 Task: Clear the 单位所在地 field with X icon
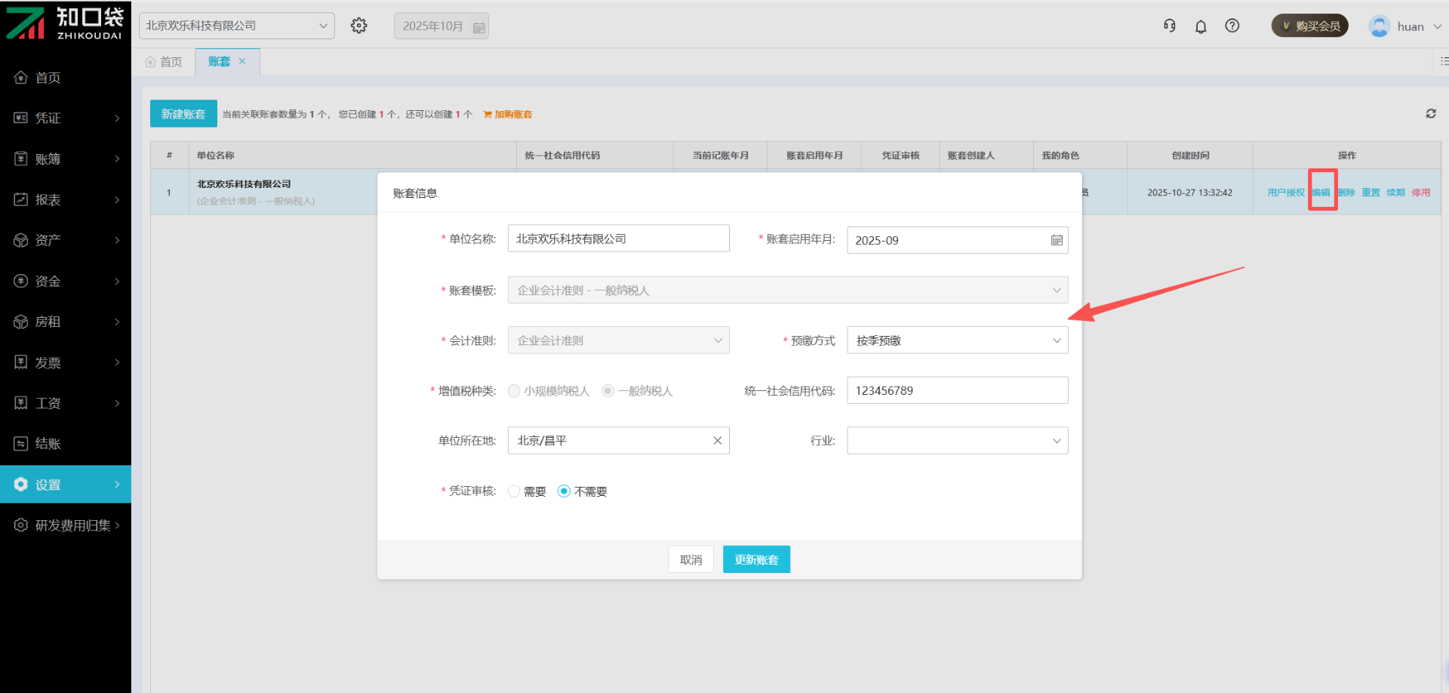click(x=717, y=441)
